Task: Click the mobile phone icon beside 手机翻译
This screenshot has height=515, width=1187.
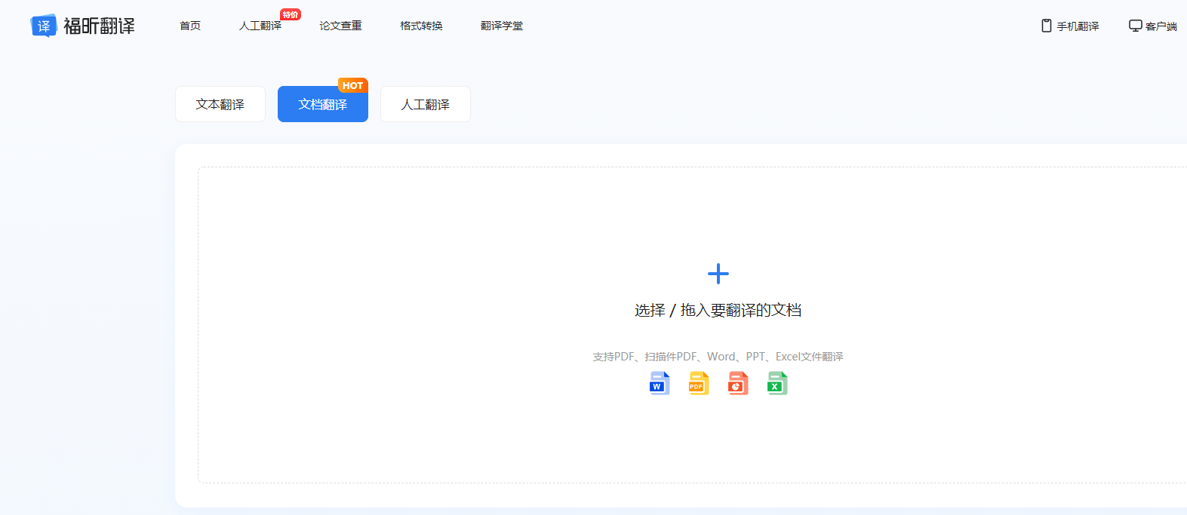Action: tap(1046, 26)
